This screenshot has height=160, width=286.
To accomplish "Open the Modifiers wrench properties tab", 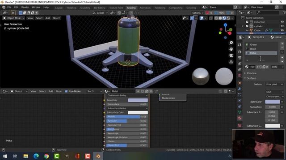I will (240, 89).
